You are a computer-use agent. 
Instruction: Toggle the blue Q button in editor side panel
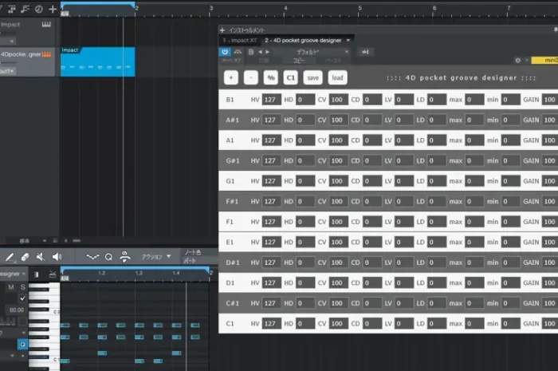22,345
